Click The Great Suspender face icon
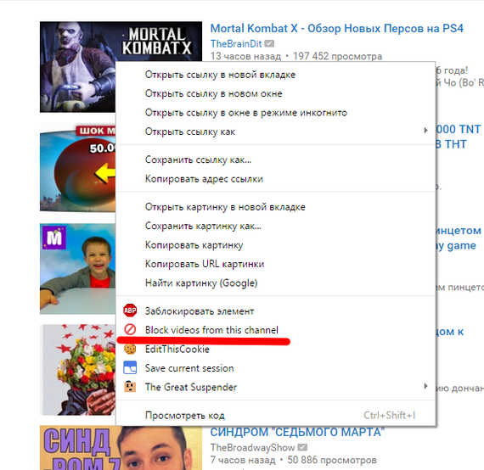 pyautogui.click(x=130, y=387)
